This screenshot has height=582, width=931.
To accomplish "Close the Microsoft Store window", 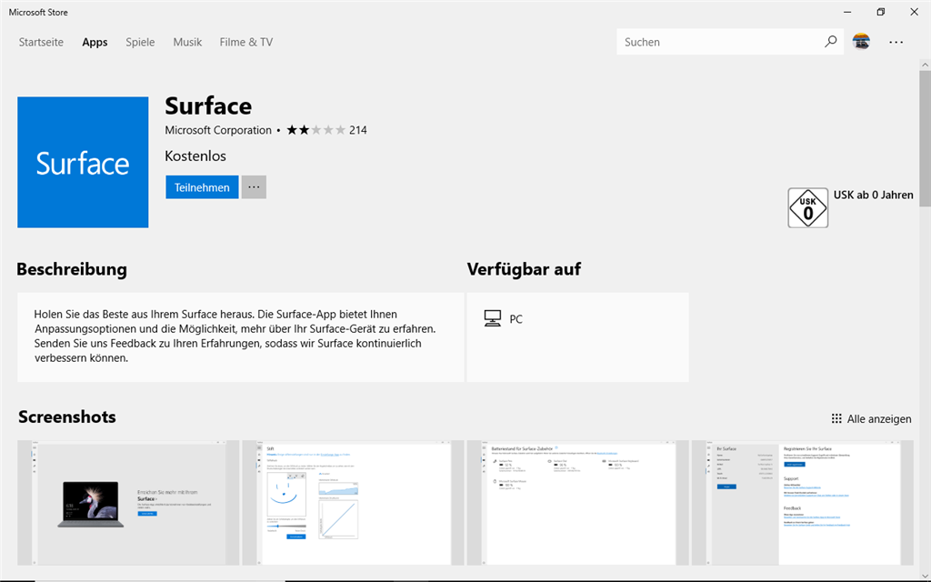I will tap(914, 12).
